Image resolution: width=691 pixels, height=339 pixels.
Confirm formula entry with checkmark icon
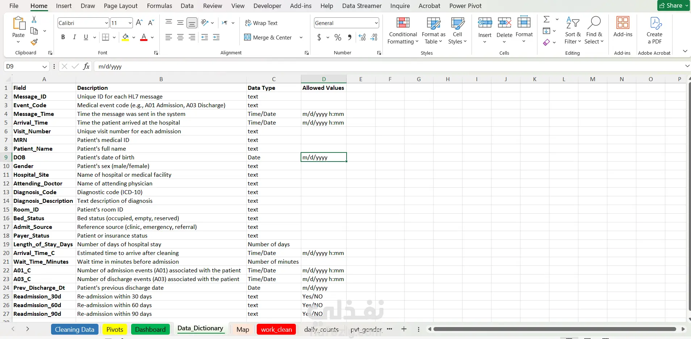click(75, 66)
